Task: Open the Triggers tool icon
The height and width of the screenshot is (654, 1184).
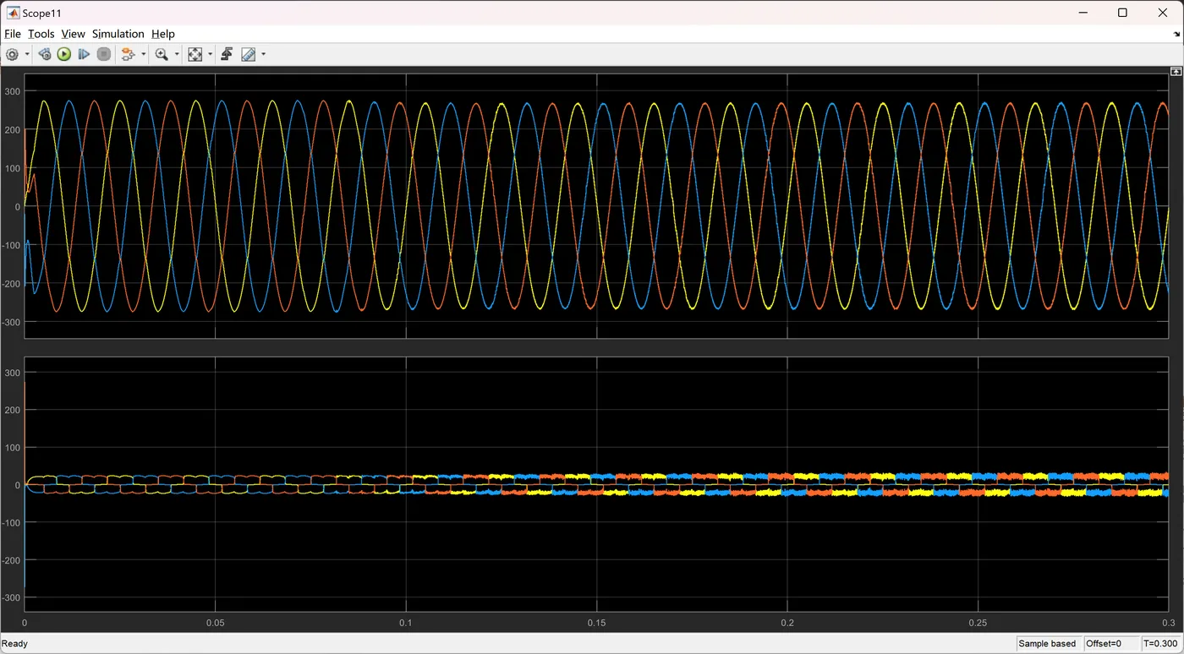Action: click(x=227, y=54)
